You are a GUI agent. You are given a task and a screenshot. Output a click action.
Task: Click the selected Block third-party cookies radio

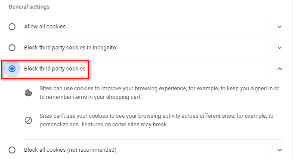click(x=12, y=69)
